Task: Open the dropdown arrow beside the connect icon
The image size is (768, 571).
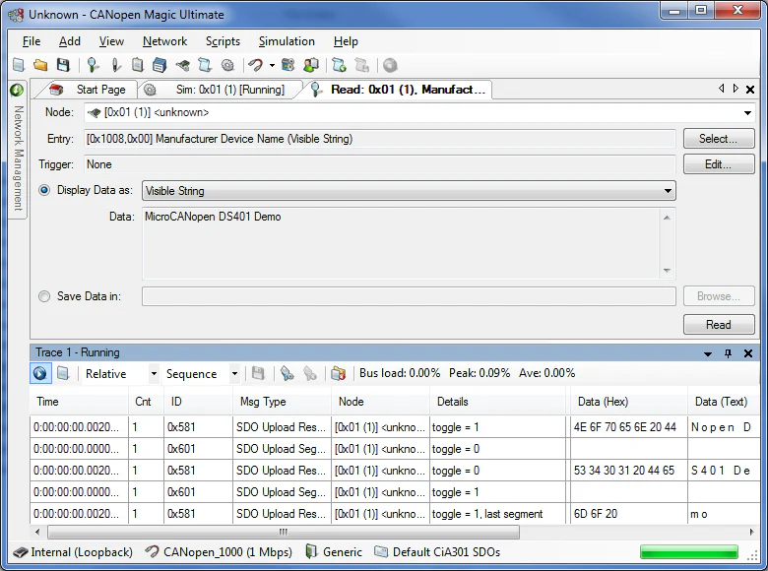Action: pyautogui.click(x=272, y=65)
